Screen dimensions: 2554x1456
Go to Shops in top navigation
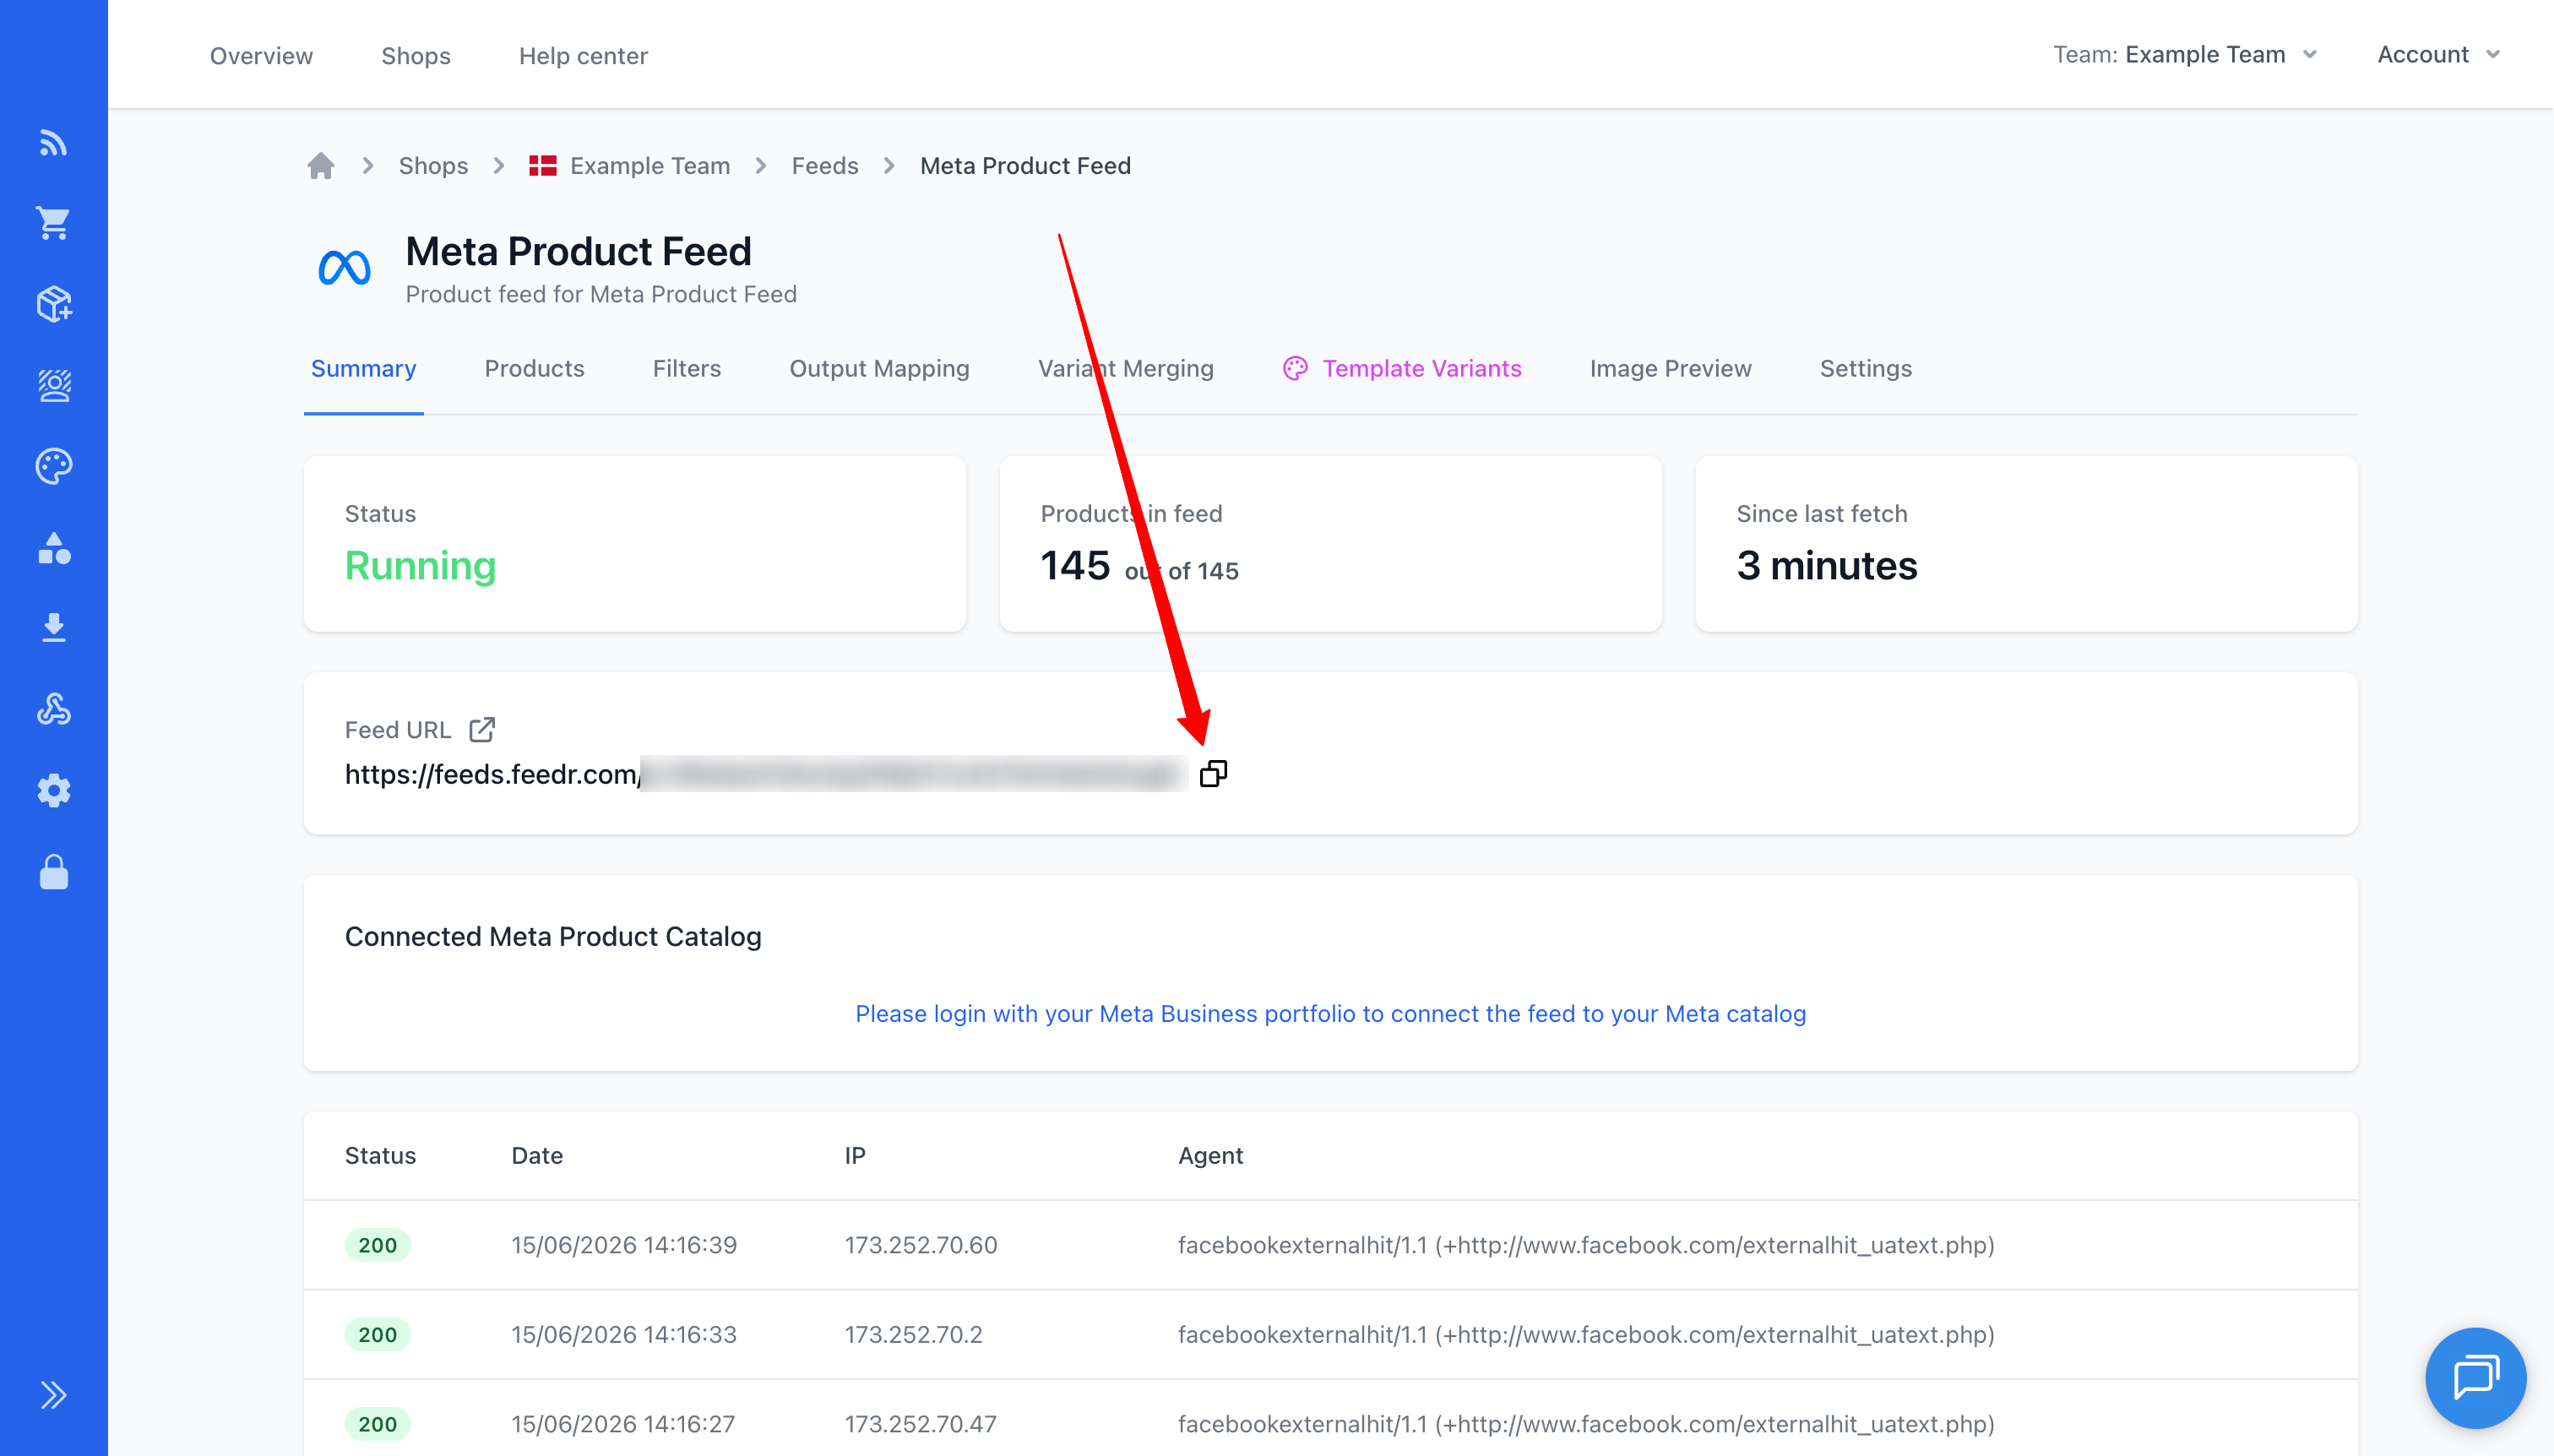(x=415, y=55)
